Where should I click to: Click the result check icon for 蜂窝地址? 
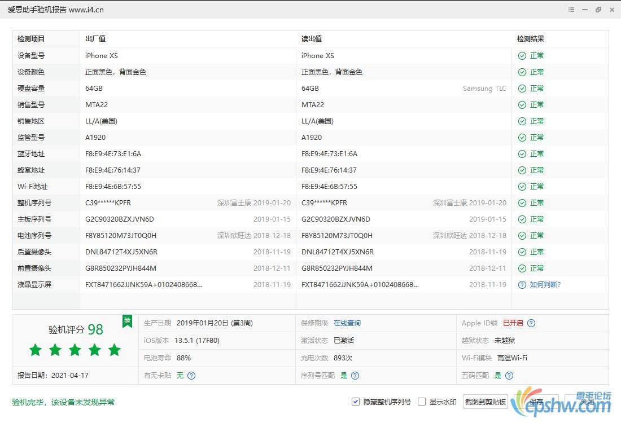tap(522, 170)
